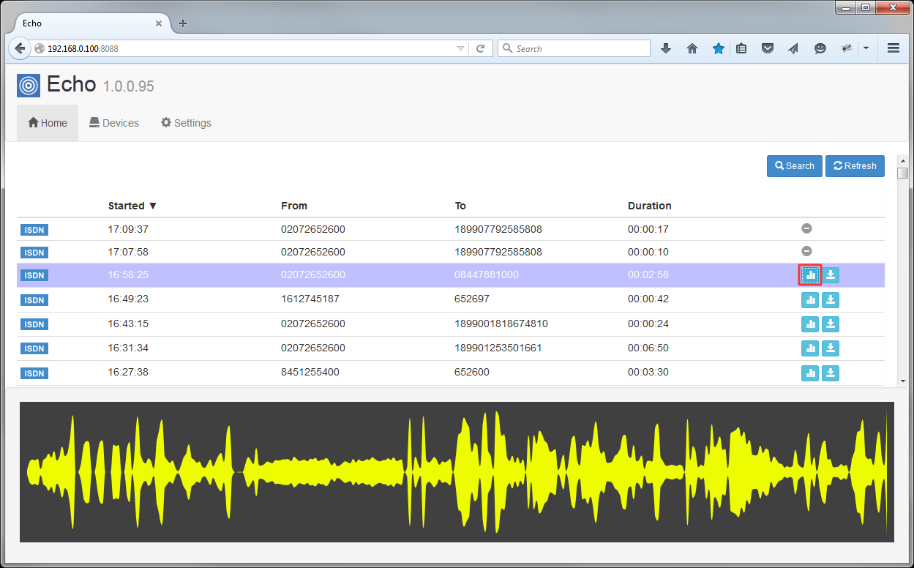The height and width of the screenshot is (568, 914).
Task: Open the browser downloads arrow
Action: (x=666, y=48)
